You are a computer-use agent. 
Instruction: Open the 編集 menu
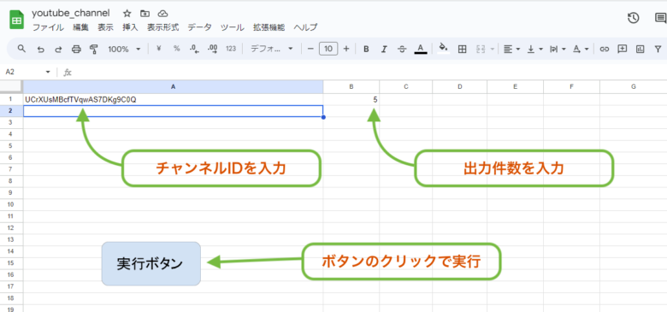point(80,27)
